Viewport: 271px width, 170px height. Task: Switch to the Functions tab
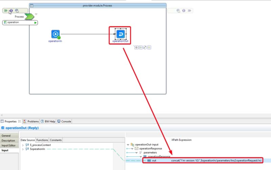tap(42, 140)
